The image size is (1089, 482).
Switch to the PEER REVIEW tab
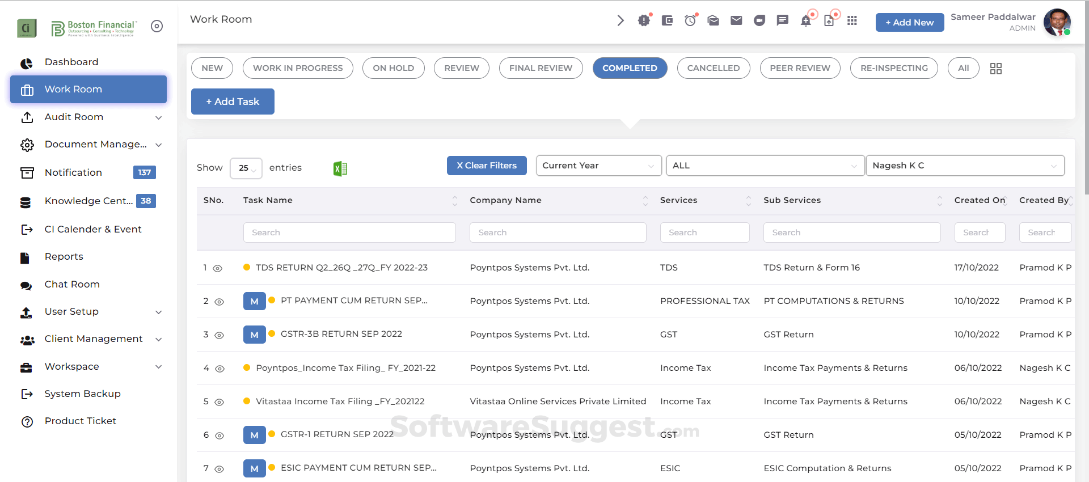coord(800,68)
